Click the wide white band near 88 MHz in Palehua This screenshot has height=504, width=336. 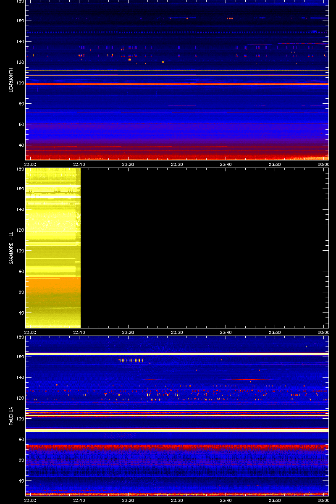(x=177, y=430)
